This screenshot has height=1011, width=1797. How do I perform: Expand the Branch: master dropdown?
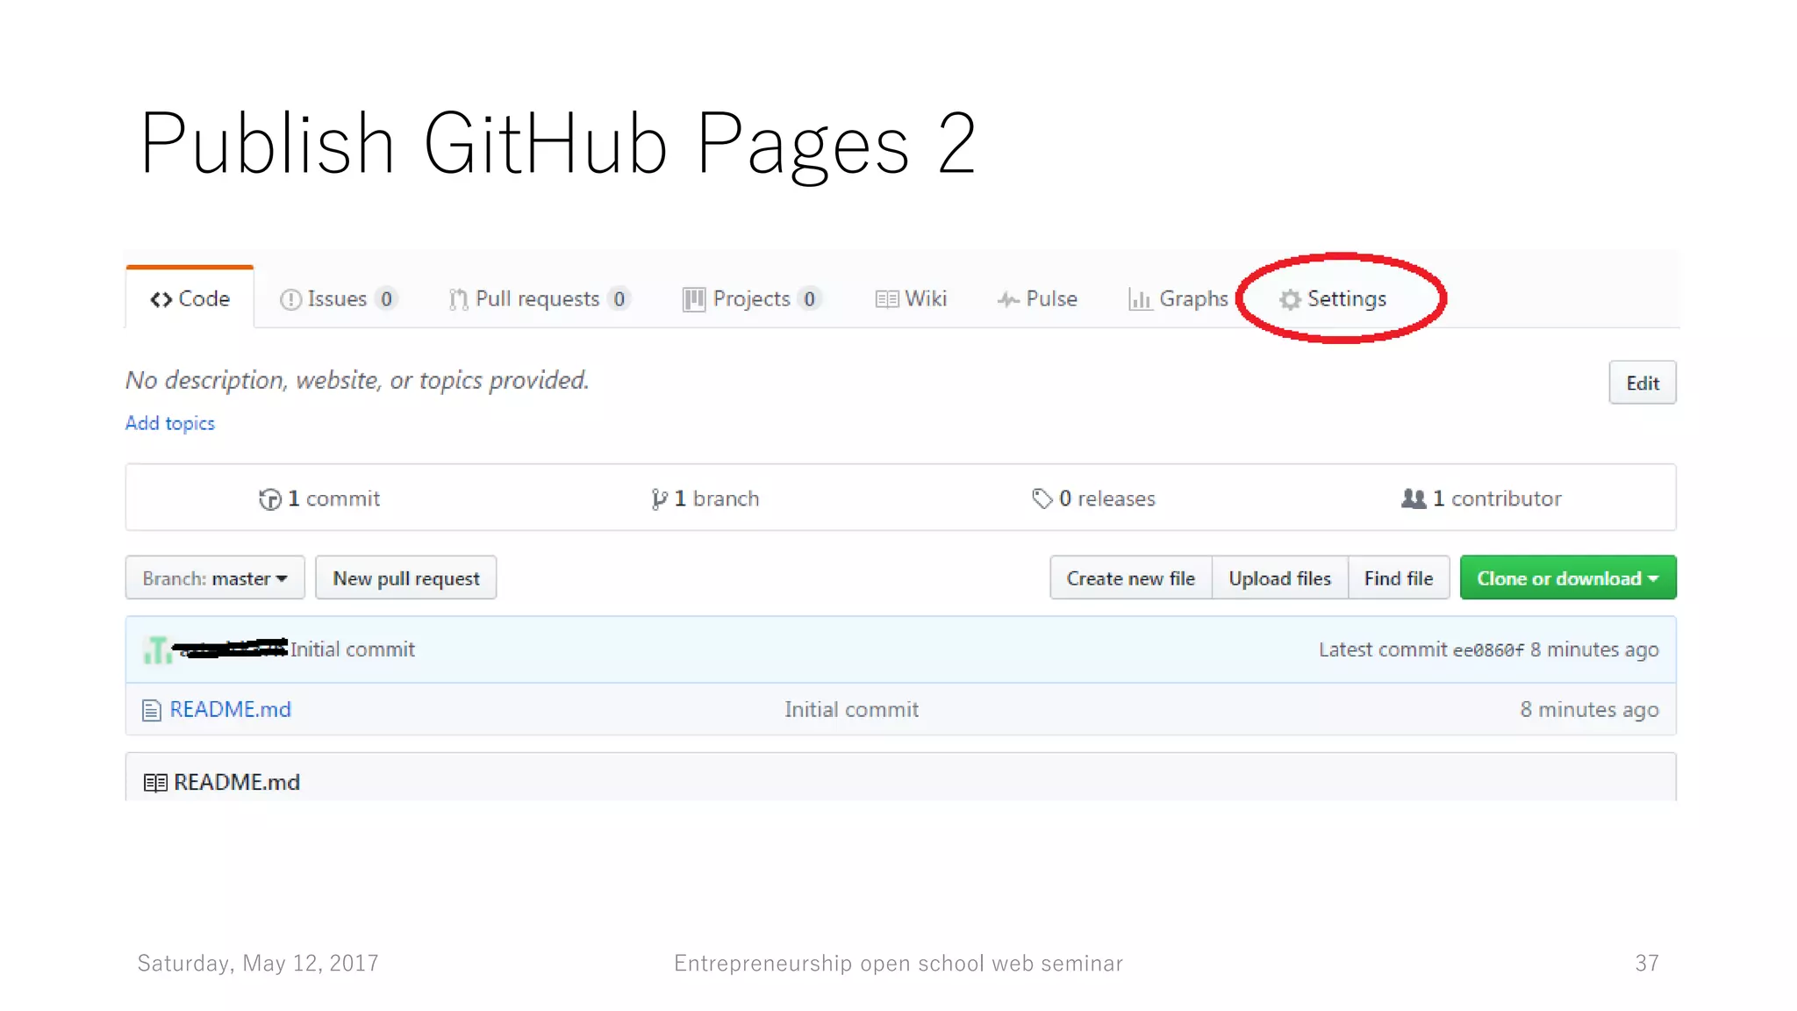(215, 578)
